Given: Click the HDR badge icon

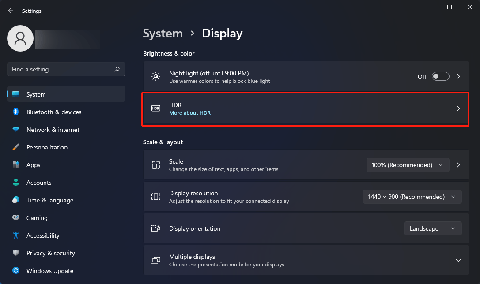Looking at the screenshot, I should 156,108.
